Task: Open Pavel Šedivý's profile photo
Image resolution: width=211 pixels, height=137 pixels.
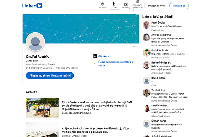Action: [147, 25]
